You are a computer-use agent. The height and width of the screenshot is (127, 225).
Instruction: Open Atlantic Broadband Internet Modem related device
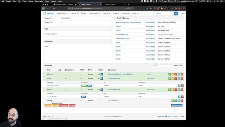coord(128,22)
